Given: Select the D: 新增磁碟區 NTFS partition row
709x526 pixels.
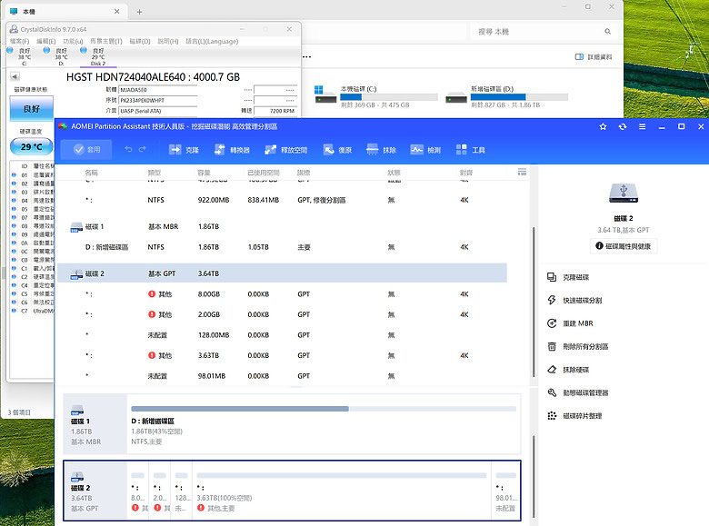Looking at the screenshot, I should (282, 247).
